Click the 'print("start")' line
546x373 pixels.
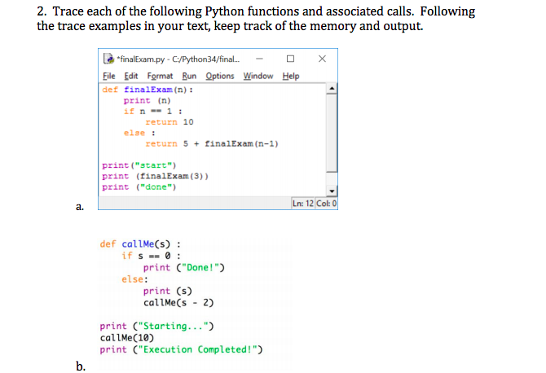click(x=139, y=165)
